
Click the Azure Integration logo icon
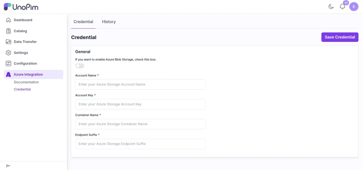pos(8,75)
